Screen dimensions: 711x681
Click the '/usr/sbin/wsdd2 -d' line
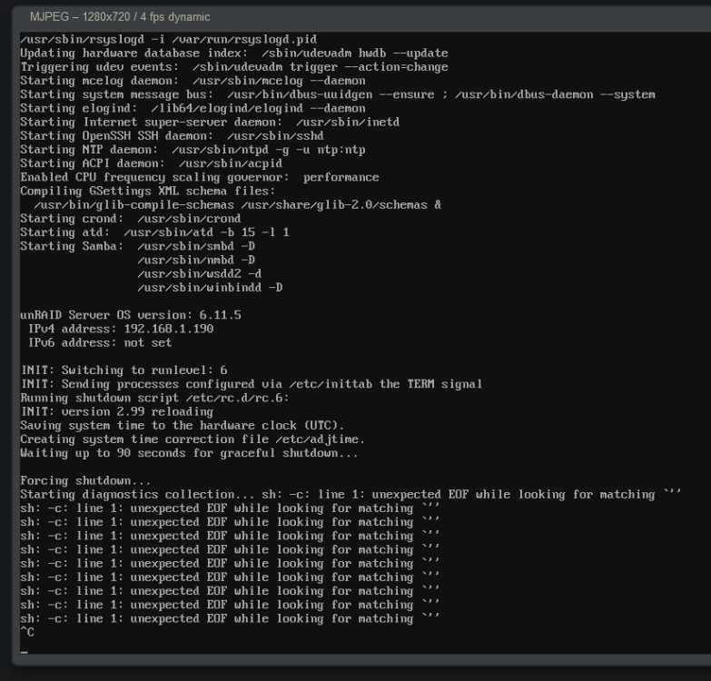(x=200, y=274)
